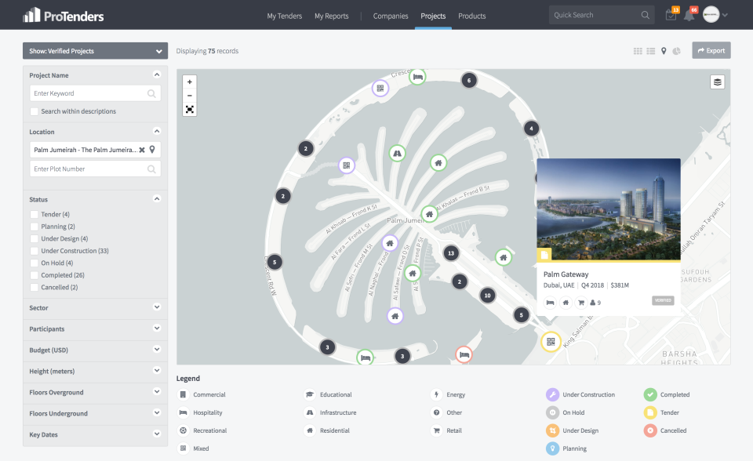Click the Export button
Viewport: 753px width, 461px height.
pos(711,50)
